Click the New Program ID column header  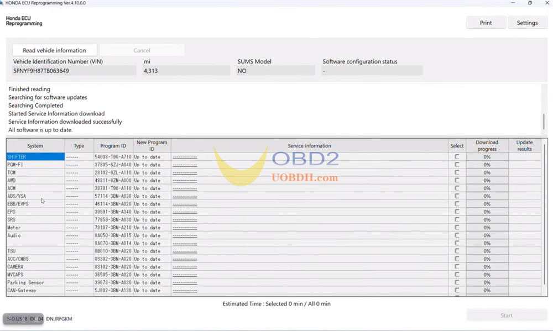click(152, 145)
